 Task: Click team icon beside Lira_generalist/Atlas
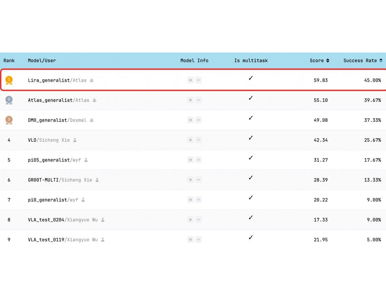(x=92, y=80)
